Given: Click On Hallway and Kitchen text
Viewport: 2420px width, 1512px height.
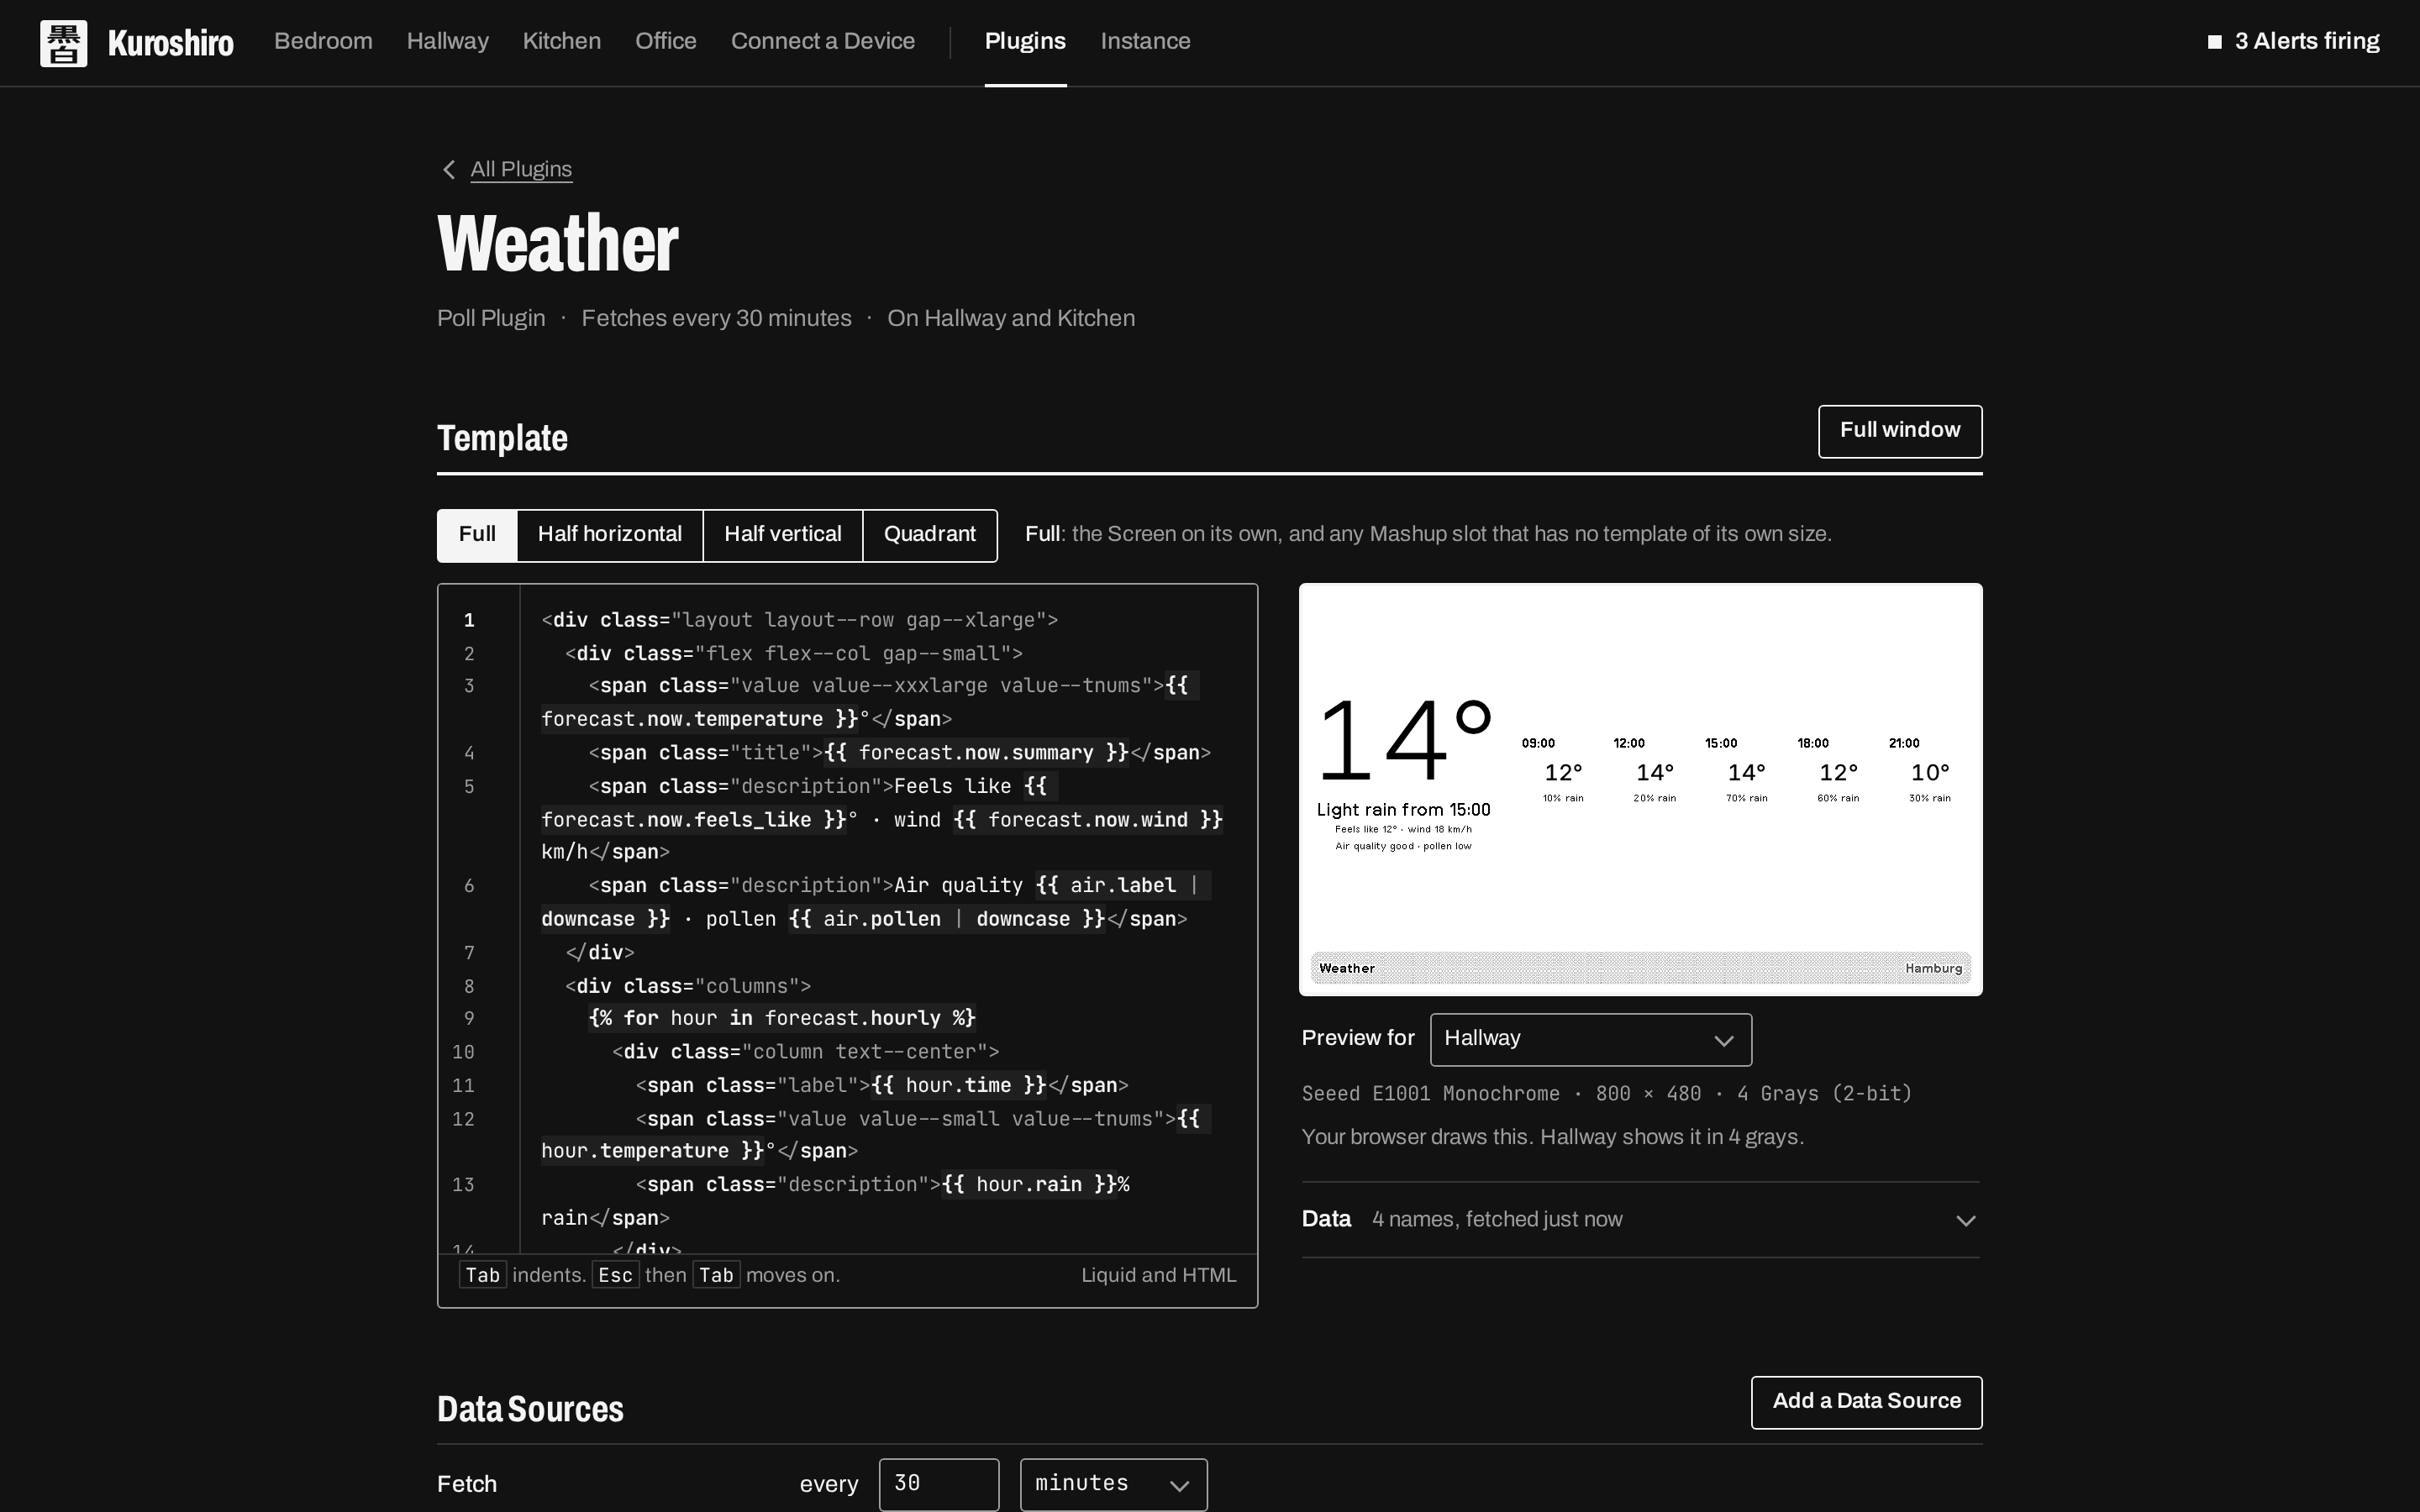Looking at the screenshot, I should point(1011,318).
